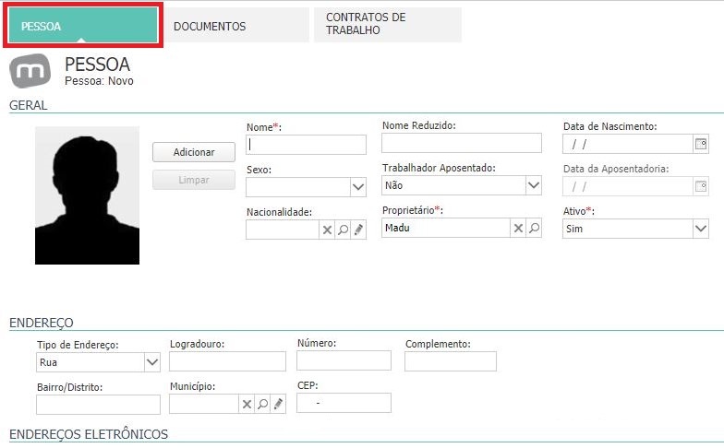This screenshot has width=724, height=448.
Task: Click the Logradouro input field
Action: coord(227,361)
